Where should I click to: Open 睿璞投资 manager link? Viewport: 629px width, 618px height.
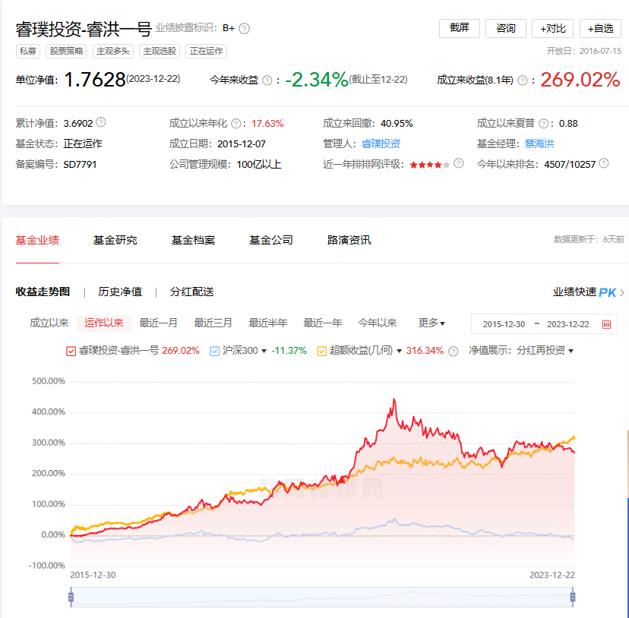click(381, 143)
